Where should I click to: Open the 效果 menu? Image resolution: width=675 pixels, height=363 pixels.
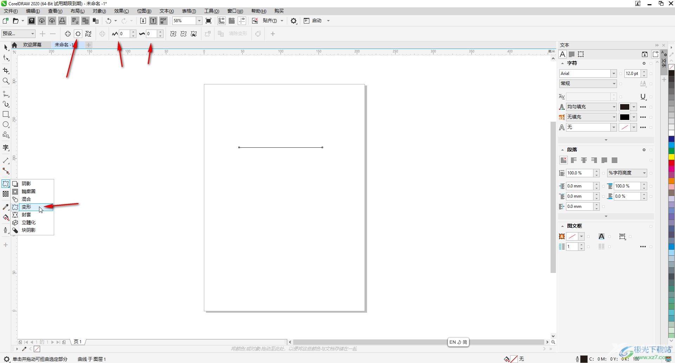tap(121, 11)
